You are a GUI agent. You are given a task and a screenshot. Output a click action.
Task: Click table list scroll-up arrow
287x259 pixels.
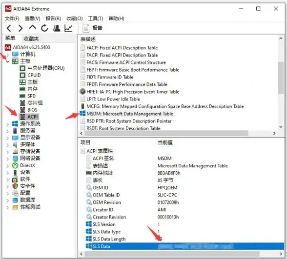point(281,38)
